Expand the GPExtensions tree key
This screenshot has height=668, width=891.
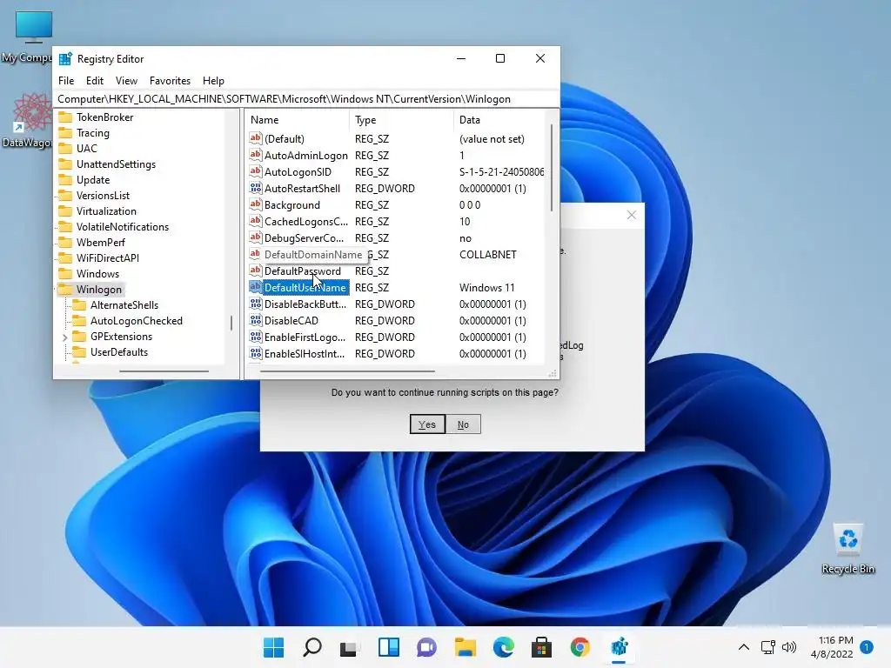point(64,337)
